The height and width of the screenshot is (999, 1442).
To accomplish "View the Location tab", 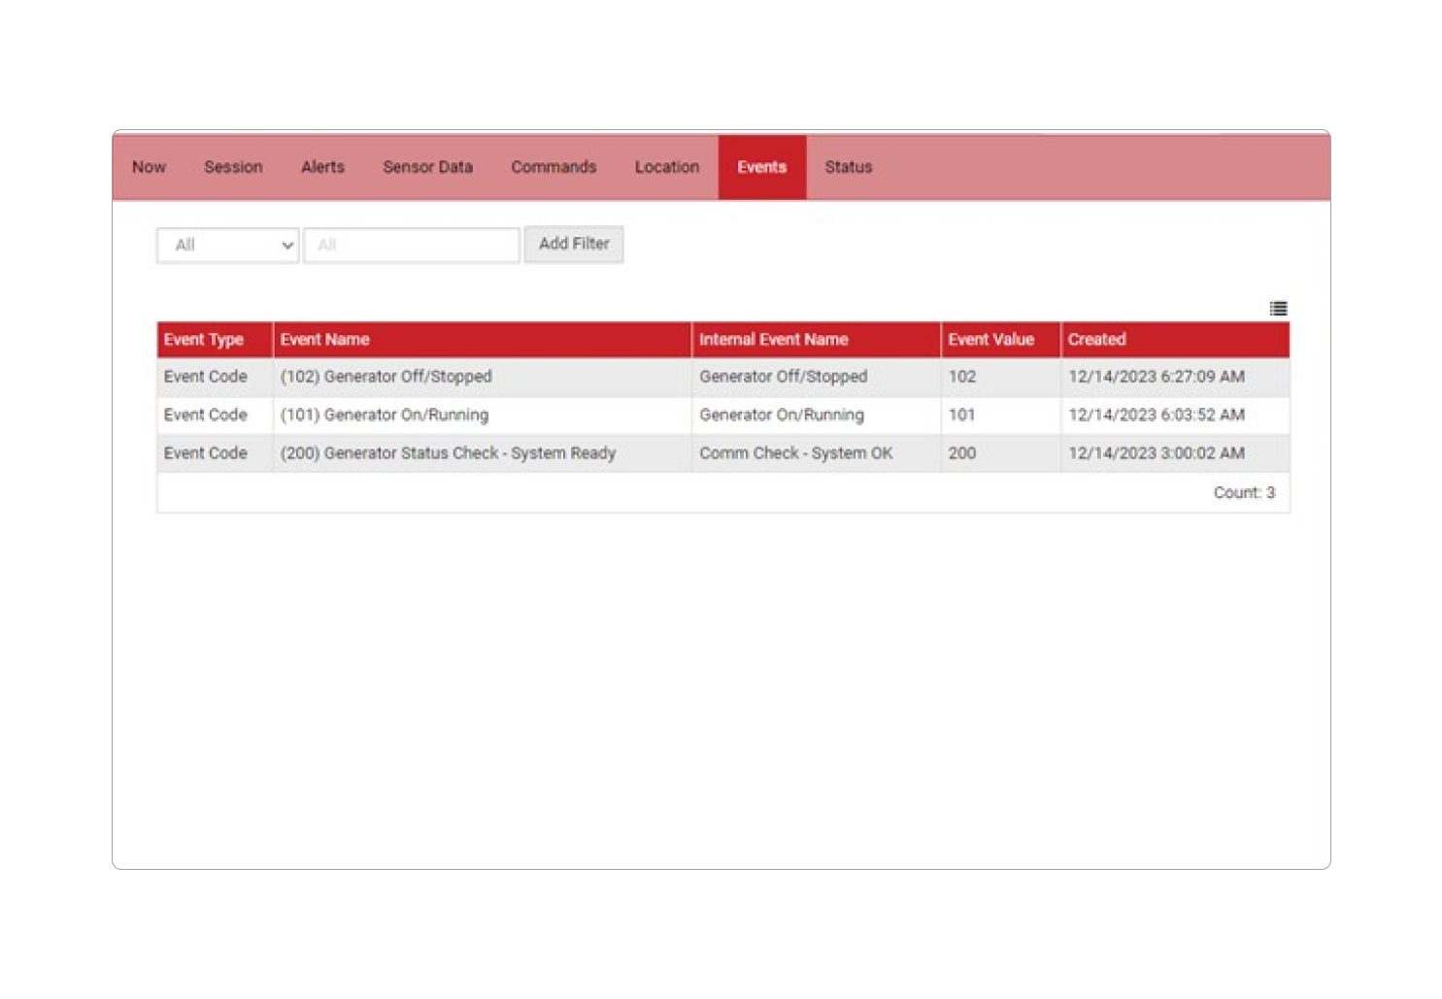I will pos(666,166).
